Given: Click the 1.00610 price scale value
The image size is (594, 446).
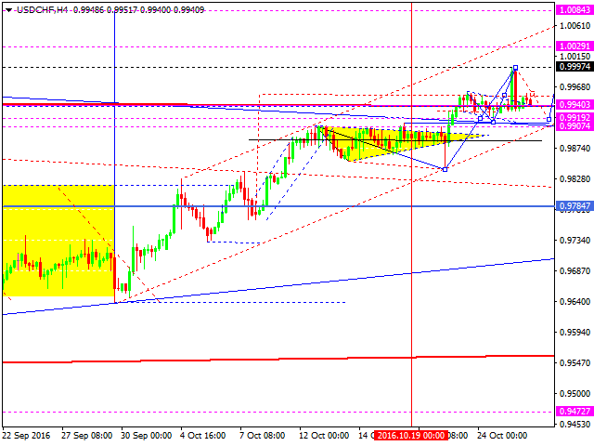Looking at the screenshot, I should (575, 26).
